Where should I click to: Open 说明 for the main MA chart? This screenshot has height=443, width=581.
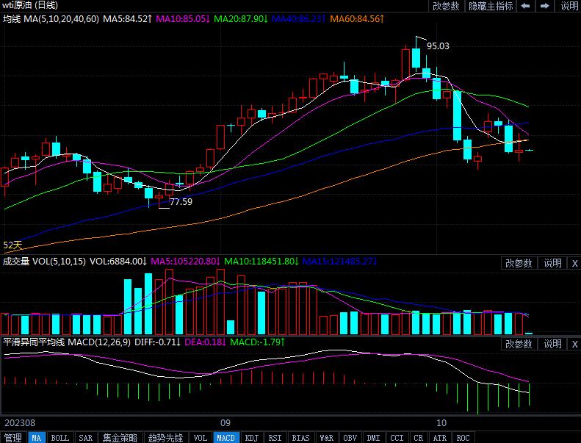(569, 6)
